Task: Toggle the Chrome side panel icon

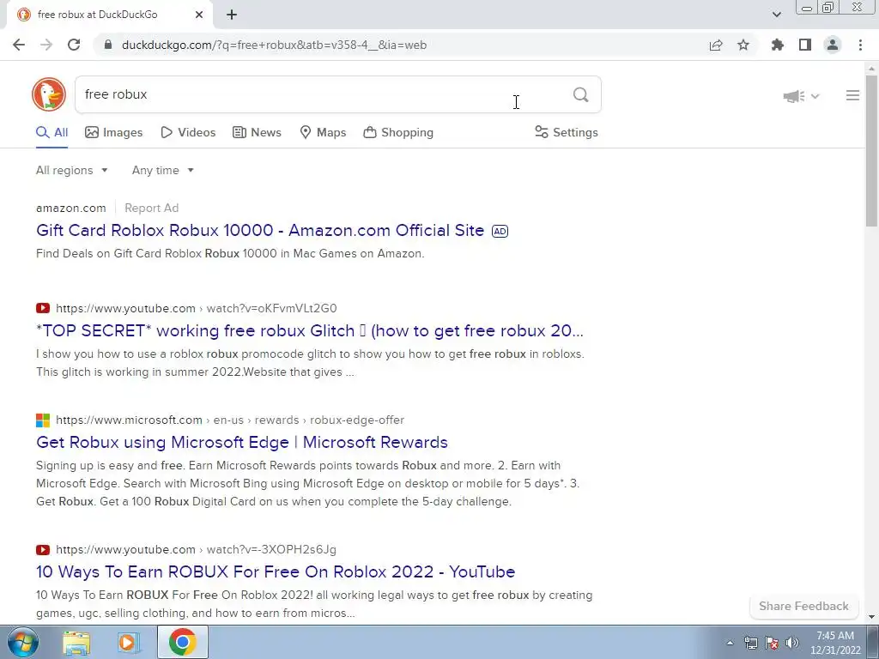Action: click(805, 45)
